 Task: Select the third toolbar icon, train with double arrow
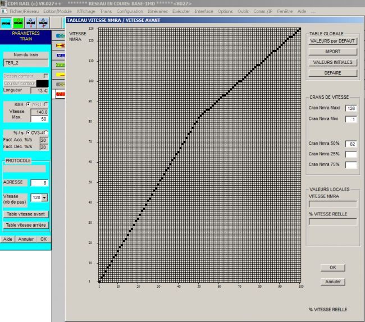coord(31,22)
